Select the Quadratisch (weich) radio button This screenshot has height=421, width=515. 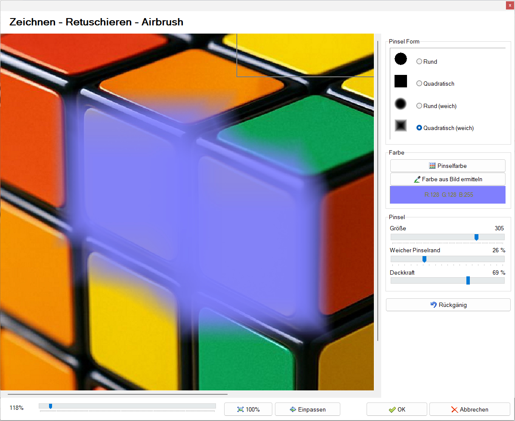[419, 128]
